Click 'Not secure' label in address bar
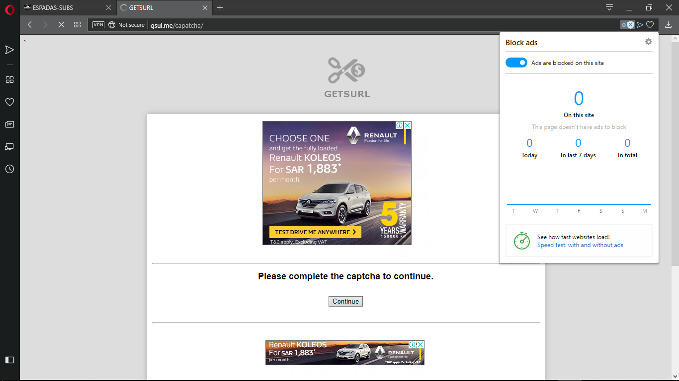 coord(131,25)
